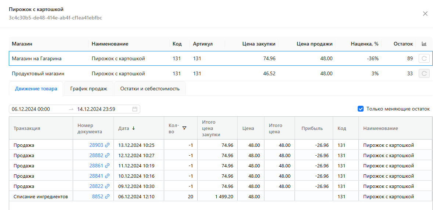Switch to the График продаж tab
This screenshot has height=210, width=433.
pos(89,88)
